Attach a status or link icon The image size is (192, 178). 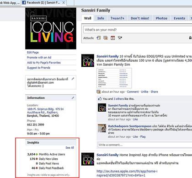[99, 38]
